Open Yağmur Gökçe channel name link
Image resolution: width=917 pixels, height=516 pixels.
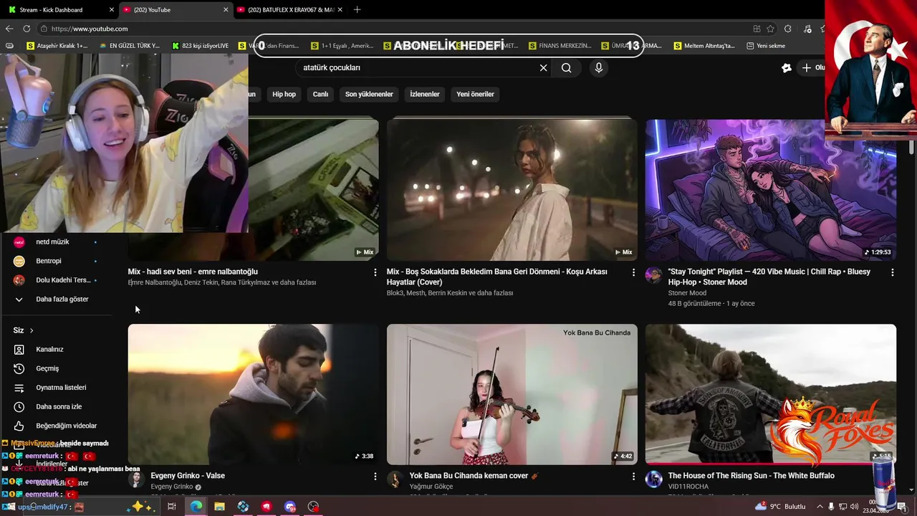pos(431,487)
